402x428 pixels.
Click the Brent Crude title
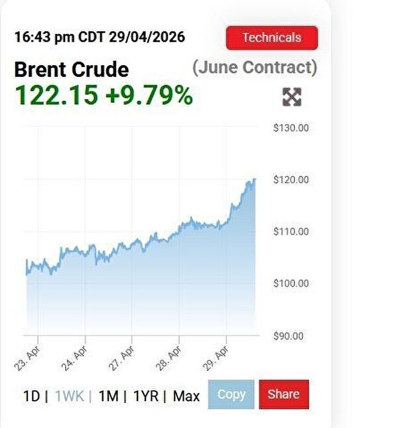click(x=72, y=70)
